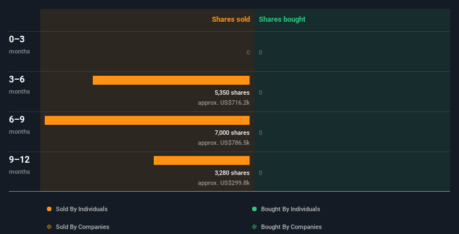Click the orange Sold By Individuals legend dot
This screenshot has height=234, width=459.
click(49, 209)
